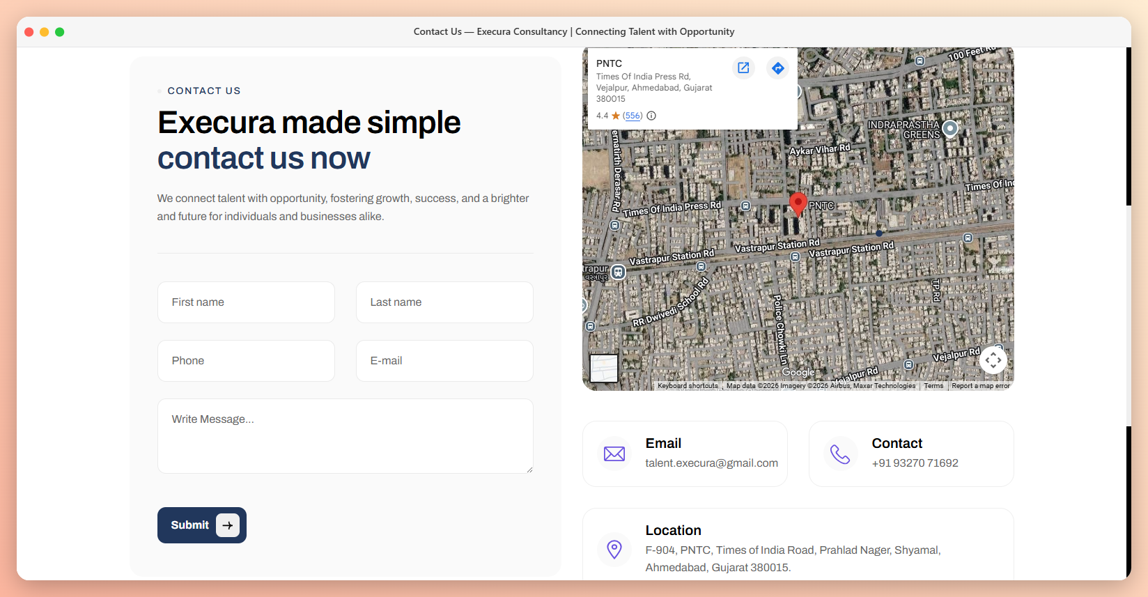
Task: Click the transit icon near 100 Feet Rd
Action: point(920,61)
